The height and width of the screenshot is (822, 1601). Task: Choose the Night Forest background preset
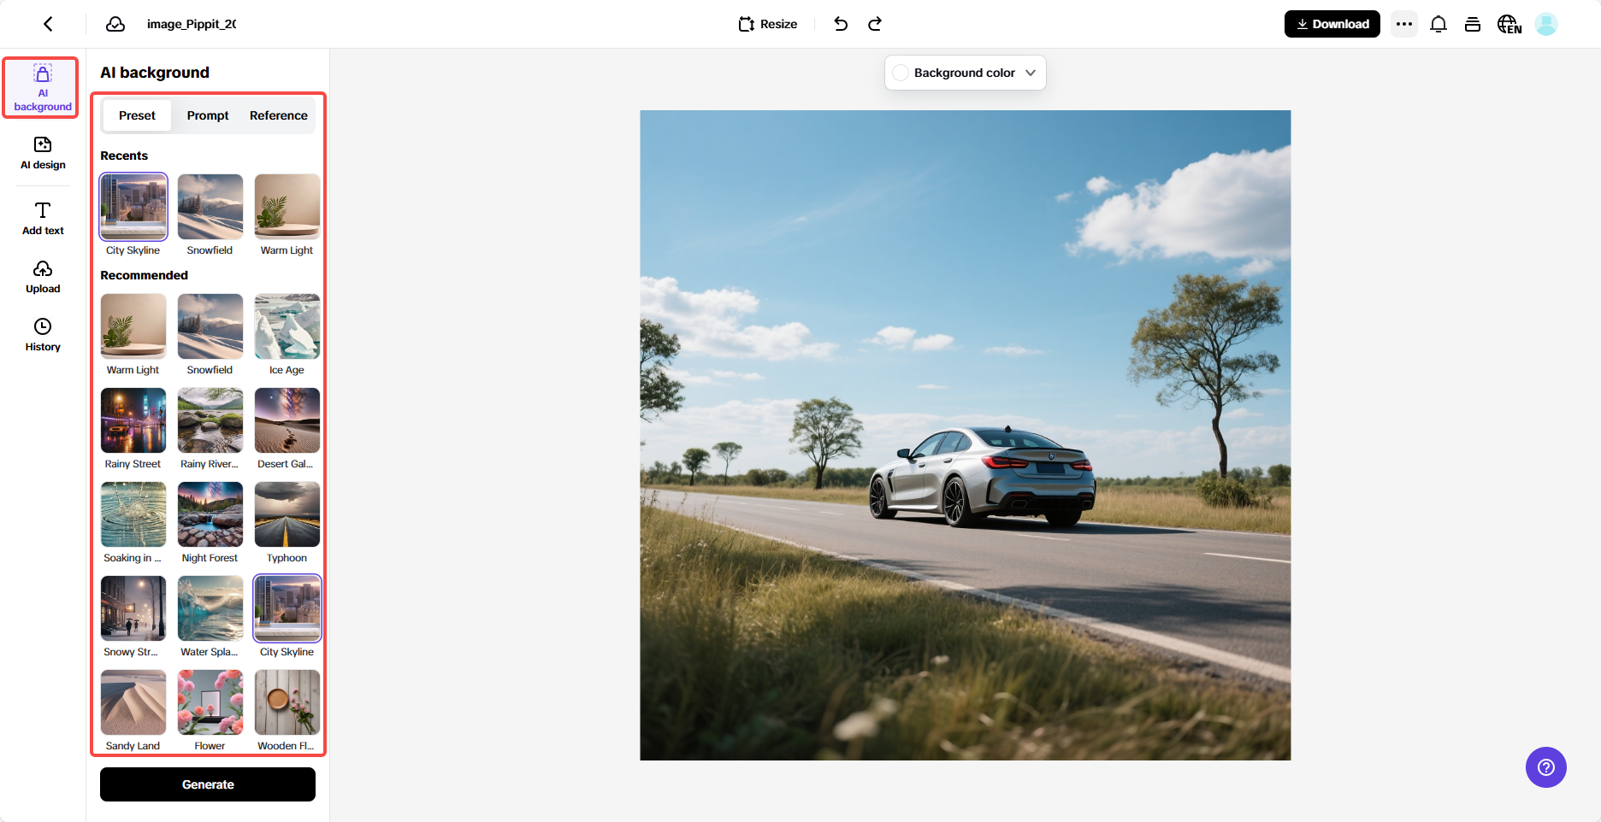click(210, 514)
